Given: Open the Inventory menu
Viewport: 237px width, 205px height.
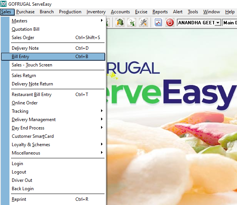Looking at the screenshot, I should (96, 12).
